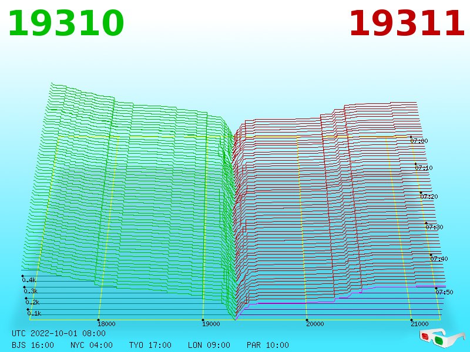Click the 0.4k depth axis label
Screen dimensions: 470x352
click(x=29, y=280)
